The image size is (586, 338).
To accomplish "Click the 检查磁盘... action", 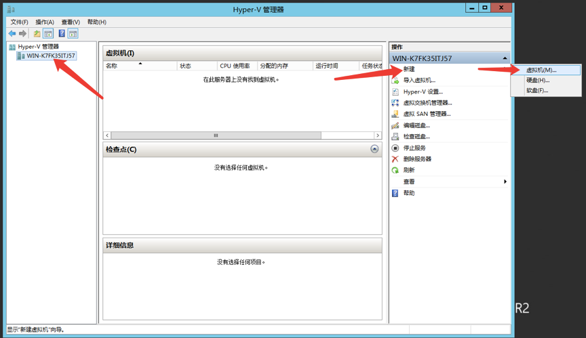I will click(416, 137).
